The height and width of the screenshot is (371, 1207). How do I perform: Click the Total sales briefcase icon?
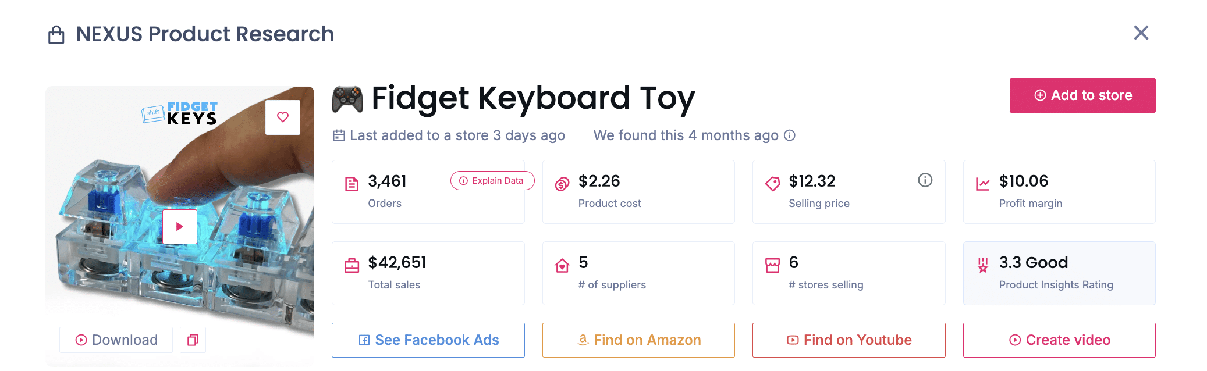[352, 266]
